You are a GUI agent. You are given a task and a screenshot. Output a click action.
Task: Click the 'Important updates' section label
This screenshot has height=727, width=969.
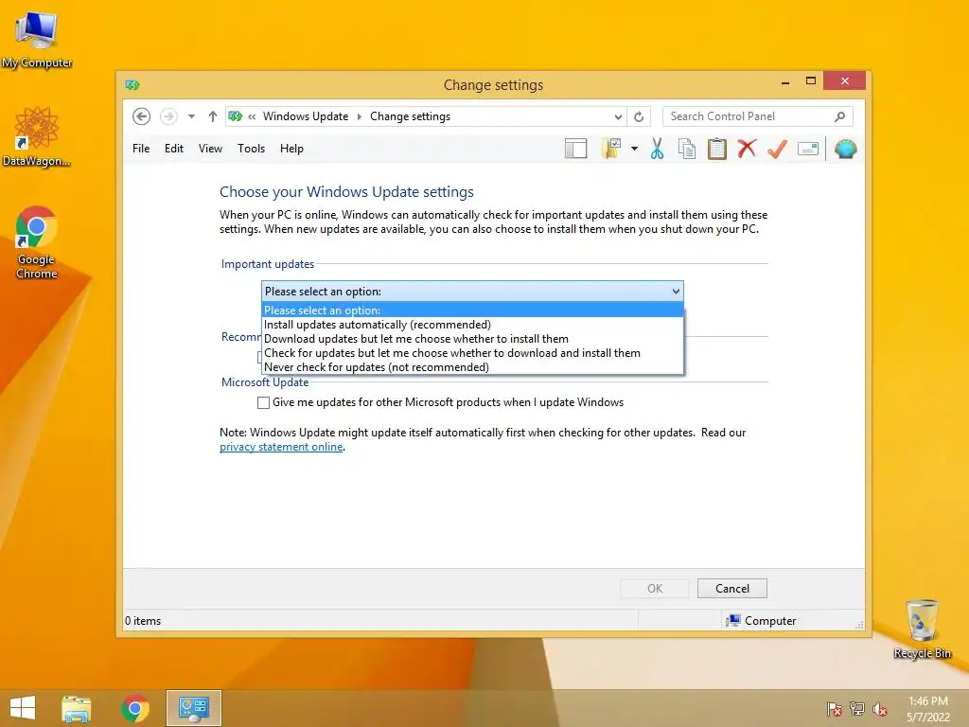[x=268, y=264]
